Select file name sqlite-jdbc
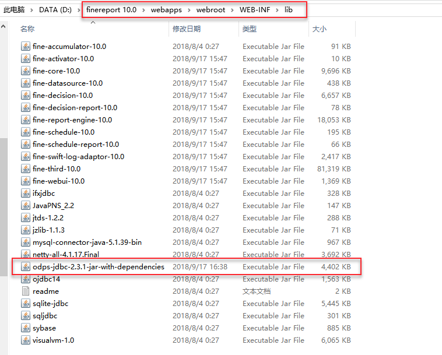Image resolution: width=442 pixels, height=355 pixels. 51,304
